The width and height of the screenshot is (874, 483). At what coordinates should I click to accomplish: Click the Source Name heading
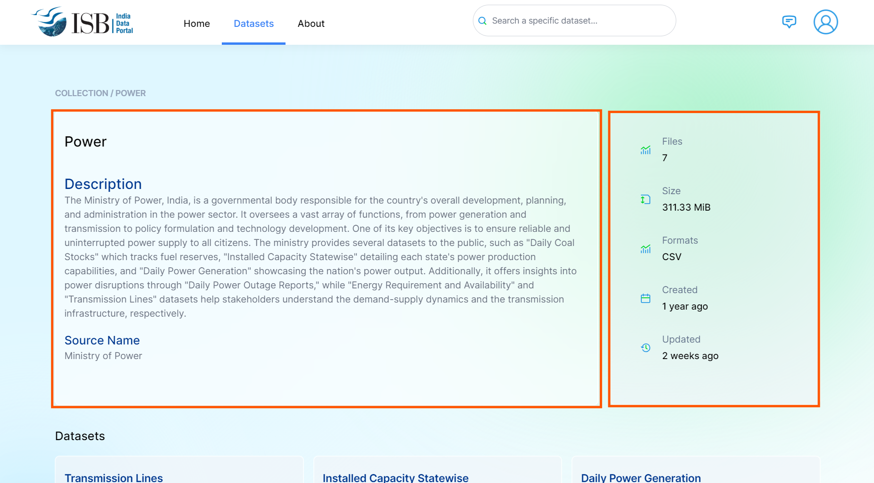click(102, 340)
